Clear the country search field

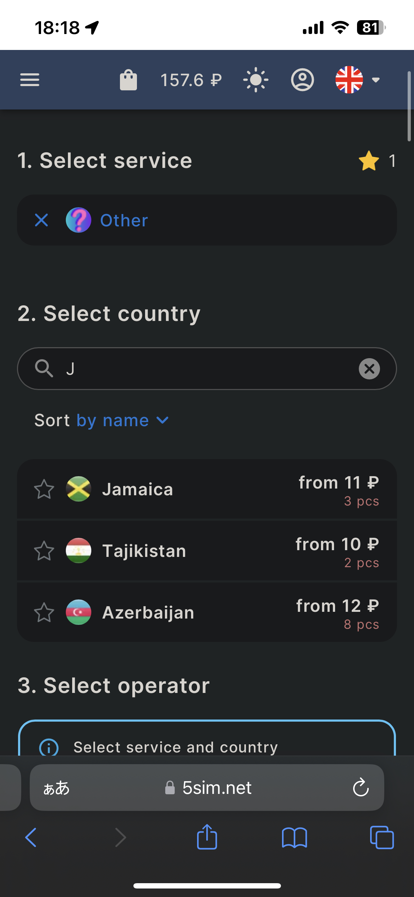[369, 369]
